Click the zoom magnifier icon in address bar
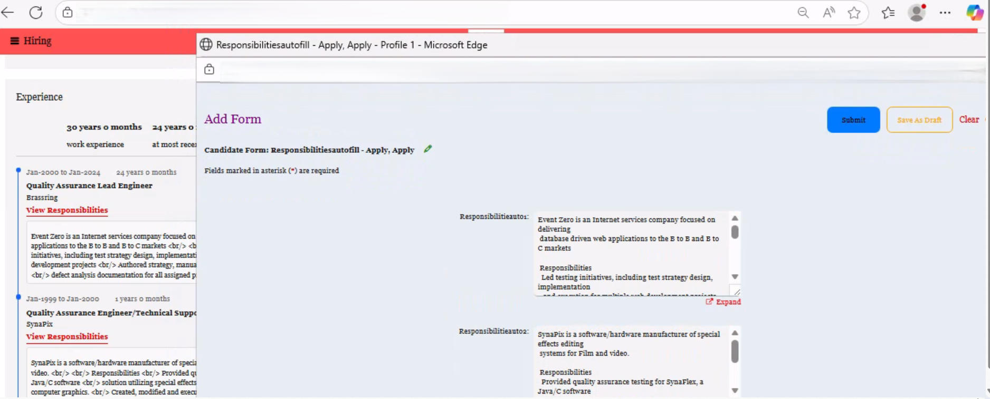 click(x=803, y=13)
